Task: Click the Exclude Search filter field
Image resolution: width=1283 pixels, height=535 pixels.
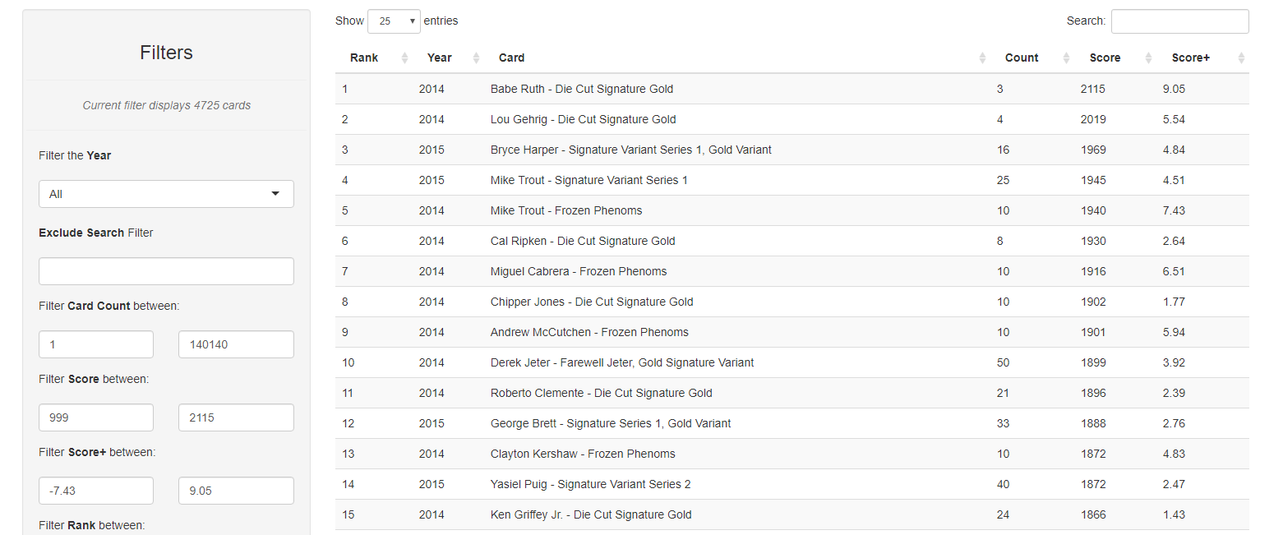Action: [x=166, y=271]
